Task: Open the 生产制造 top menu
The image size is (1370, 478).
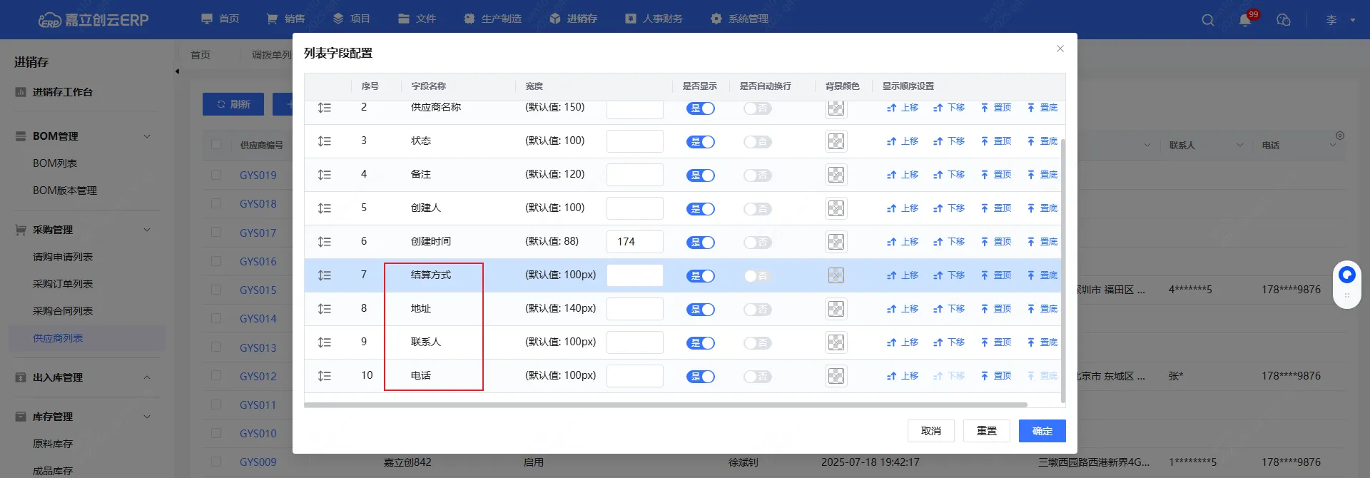Action: pos(492,19)
